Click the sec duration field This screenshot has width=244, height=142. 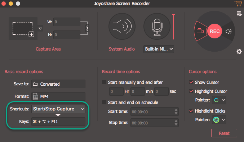click(x=161, y=91)
